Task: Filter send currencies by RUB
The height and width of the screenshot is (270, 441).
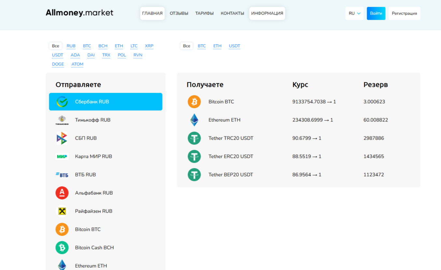Action: [x=71, y=46]
